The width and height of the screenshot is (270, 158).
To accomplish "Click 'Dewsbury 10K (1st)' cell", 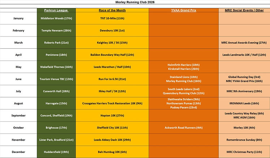I will [x=112, y=30].
